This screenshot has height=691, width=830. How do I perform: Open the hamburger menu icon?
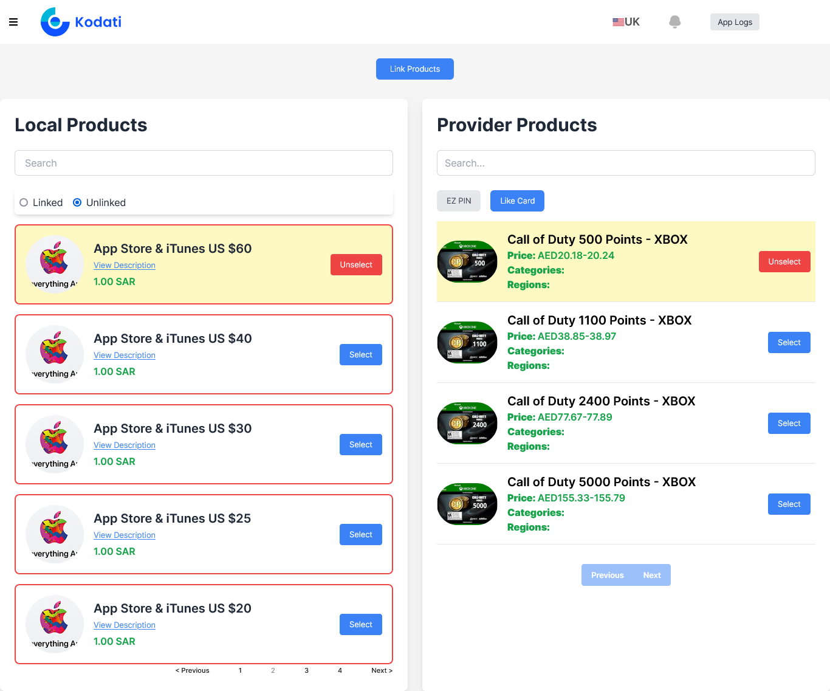[x=13, y=22]
